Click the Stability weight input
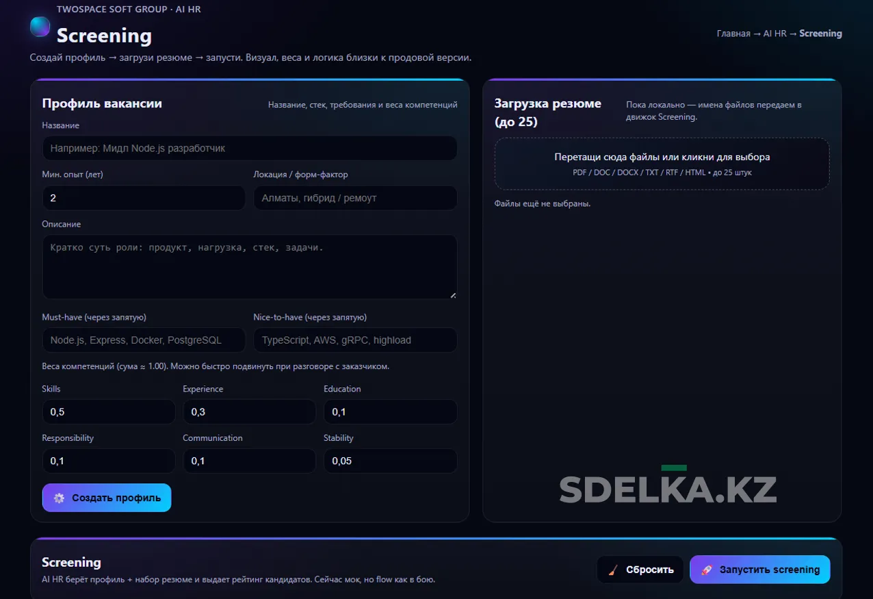873x599 pixels. tap(390, 461)
